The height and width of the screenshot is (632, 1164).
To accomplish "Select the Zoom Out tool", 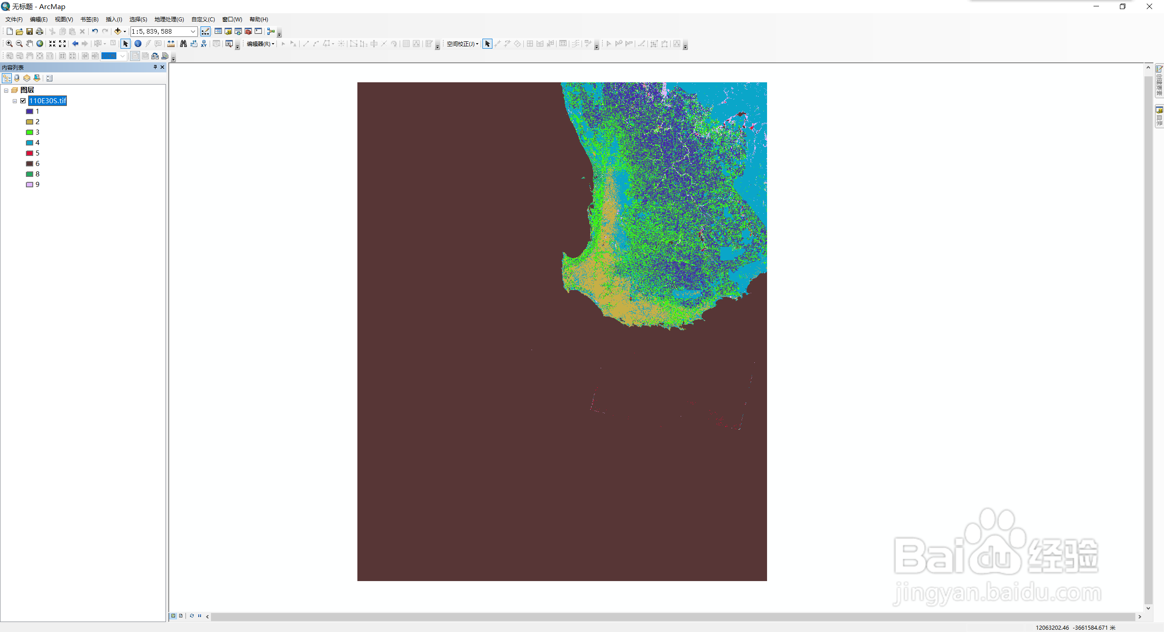I will pyautogui.click(x=19, y=44).
